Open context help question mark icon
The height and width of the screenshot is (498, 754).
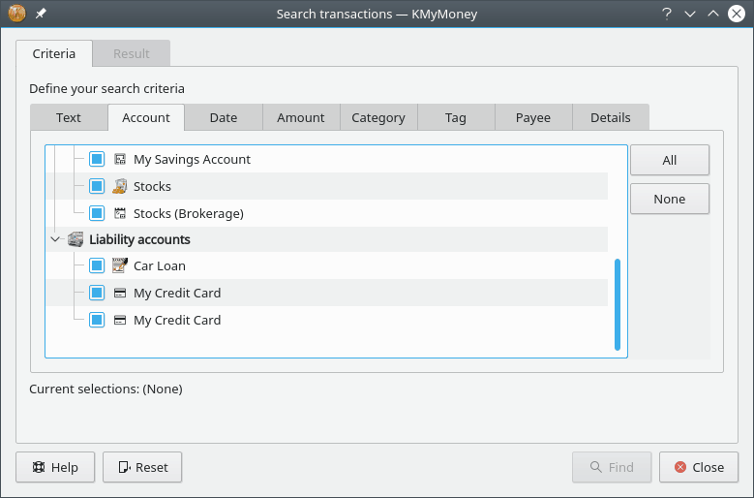pyautogui.click(x=667, y=14)
